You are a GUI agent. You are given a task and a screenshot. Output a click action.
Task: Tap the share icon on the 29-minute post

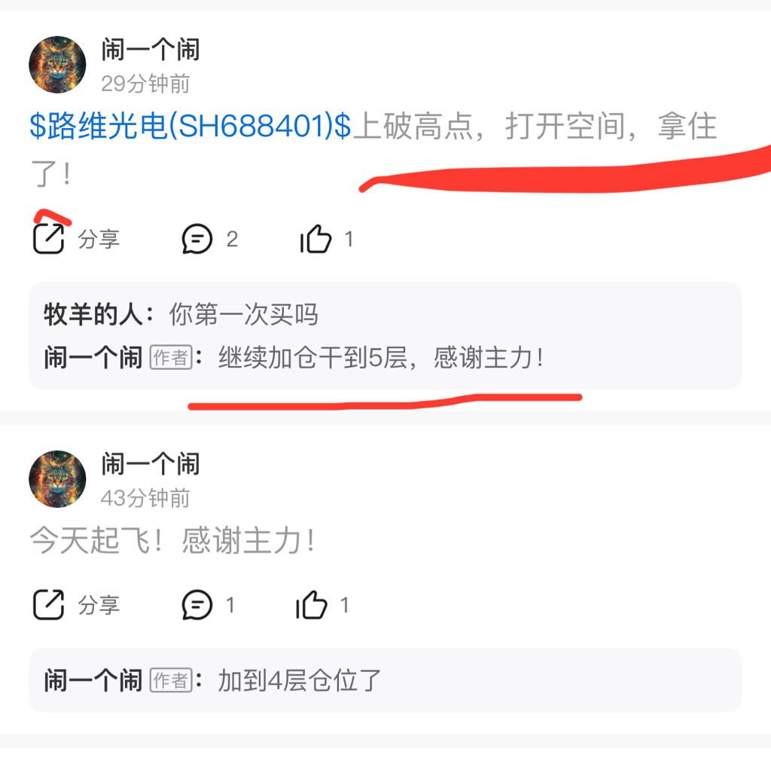(x=48, y=239)
